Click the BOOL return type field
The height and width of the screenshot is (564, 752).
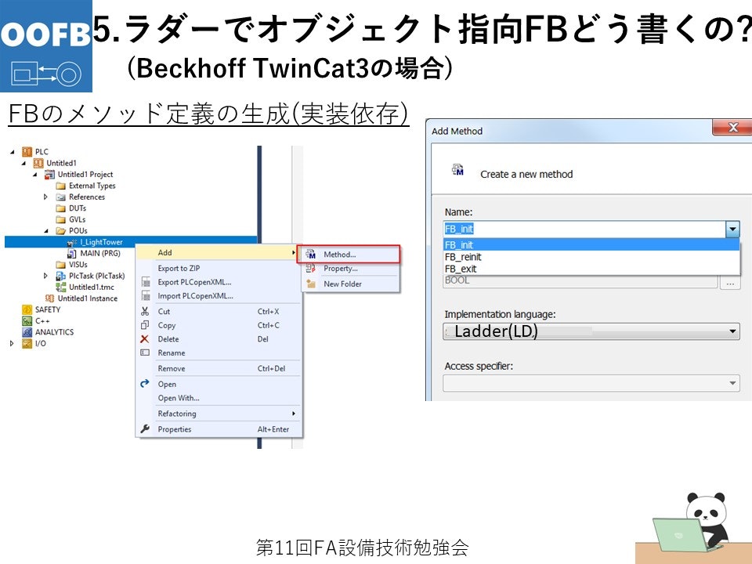tap(580, 281)
